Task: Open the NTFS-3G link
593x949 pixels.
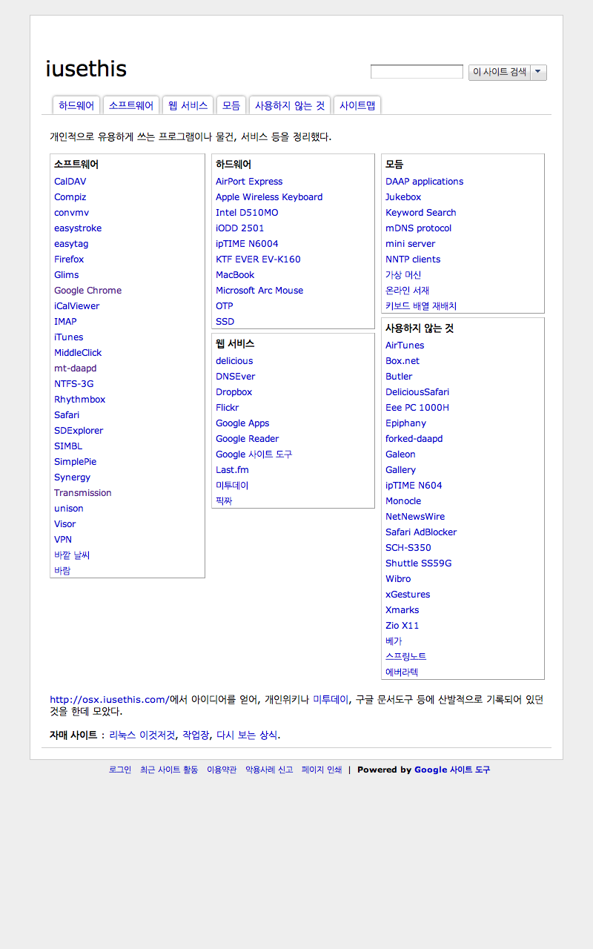Action: [x=76, y=384]
